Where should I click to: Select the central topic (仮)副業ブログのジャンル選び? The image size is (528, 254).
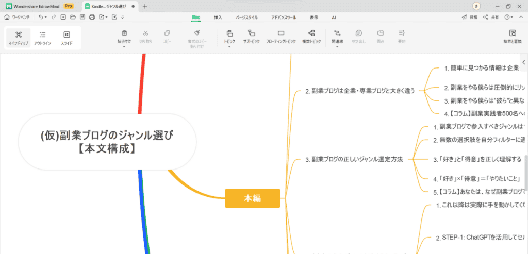click(107, 142)
